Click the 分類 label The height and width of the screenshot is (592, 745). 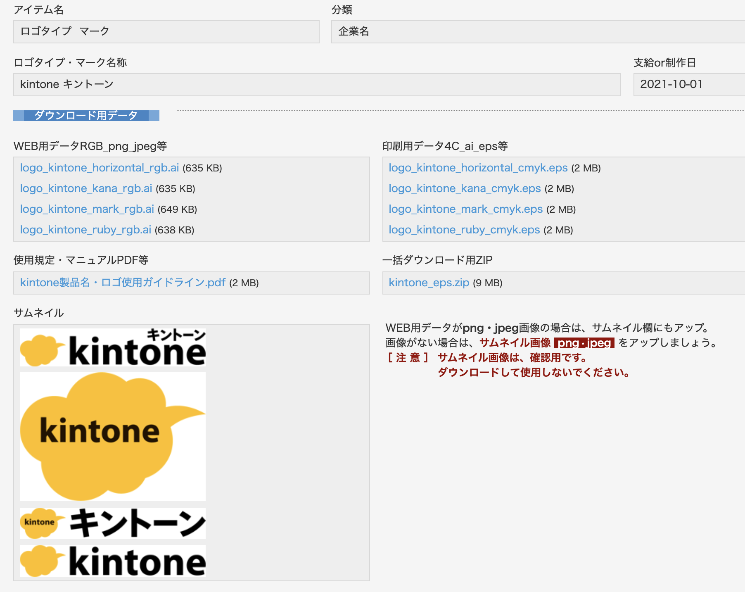pos(342,10)
